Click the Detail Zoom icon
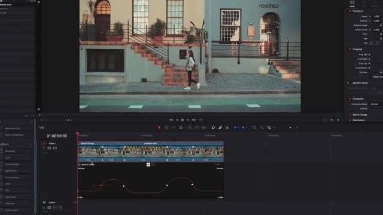 [x=262, y=127]
